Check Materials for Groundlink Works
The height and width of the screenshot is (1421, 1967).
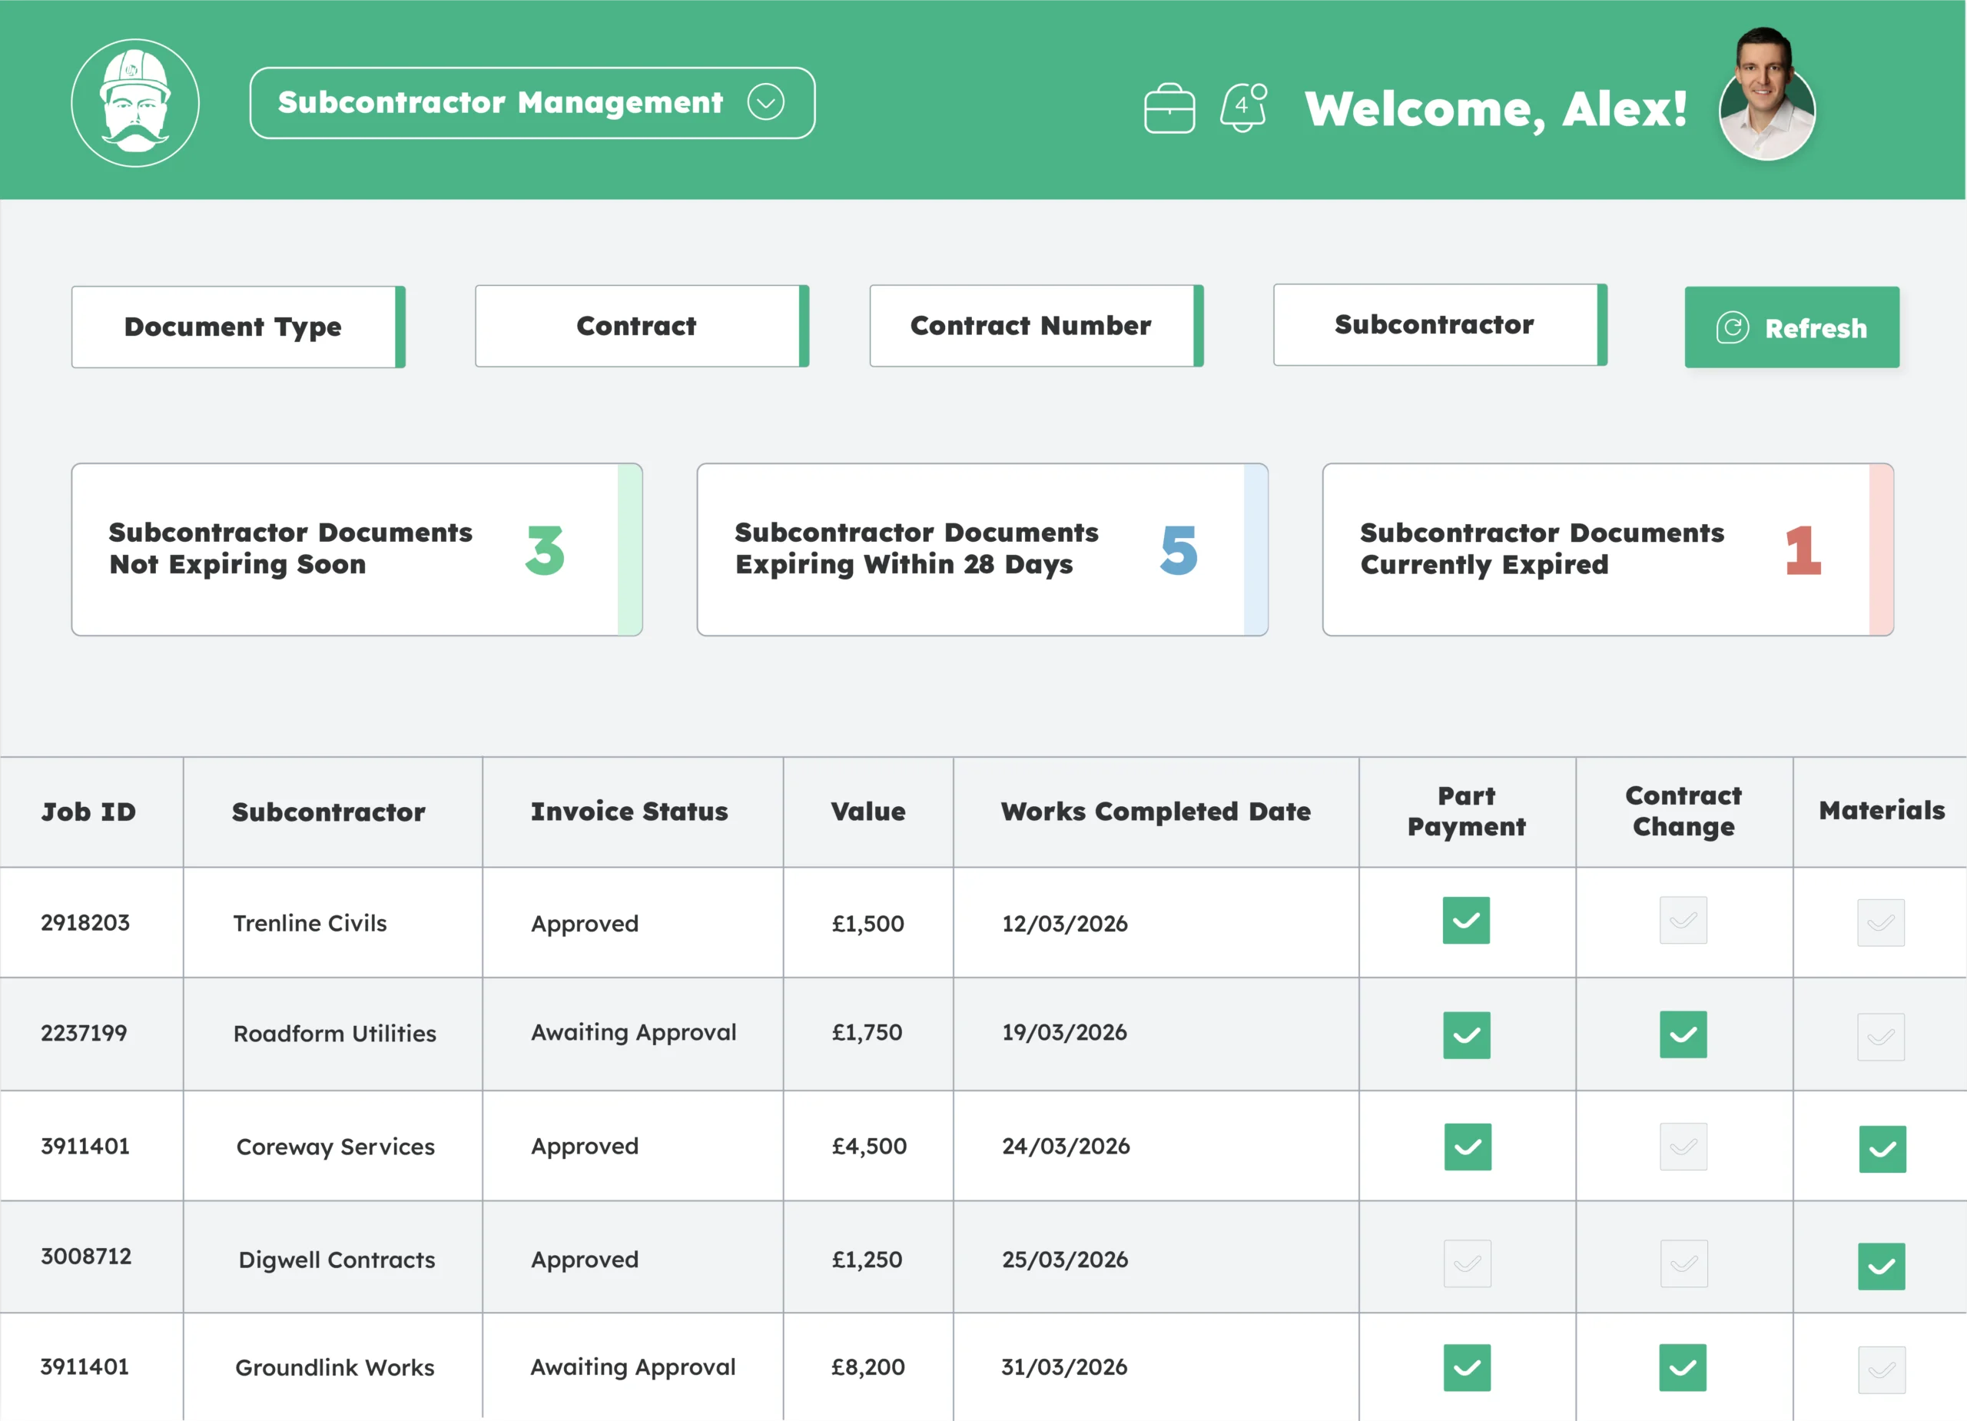(x=1881, y=1370)
